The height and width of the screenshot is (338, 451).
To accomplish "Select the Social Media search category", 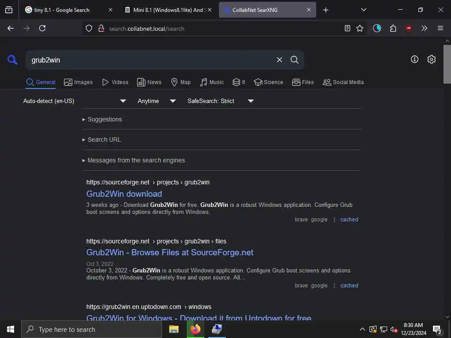I will 343,82.
